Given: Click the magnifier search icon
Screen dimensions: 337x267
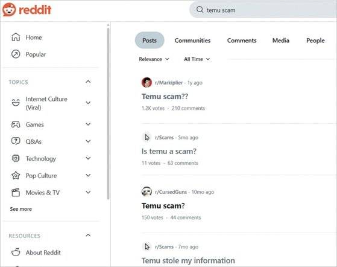Looking at the screenshot, I should tap(200, 10).
